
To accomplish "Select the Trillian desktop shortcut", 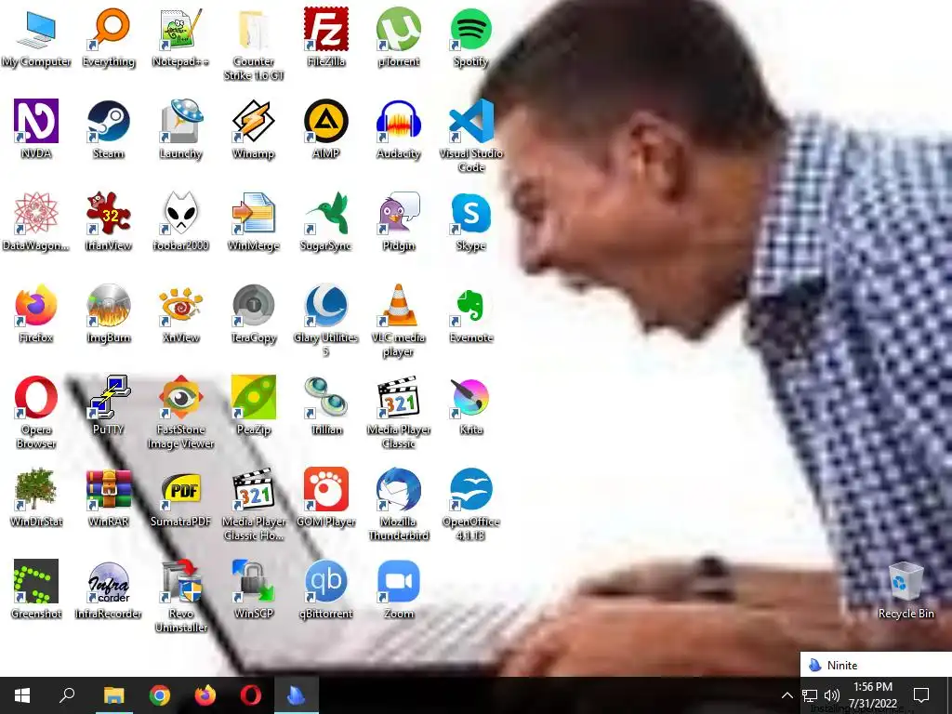I will [x=326, y=405].
